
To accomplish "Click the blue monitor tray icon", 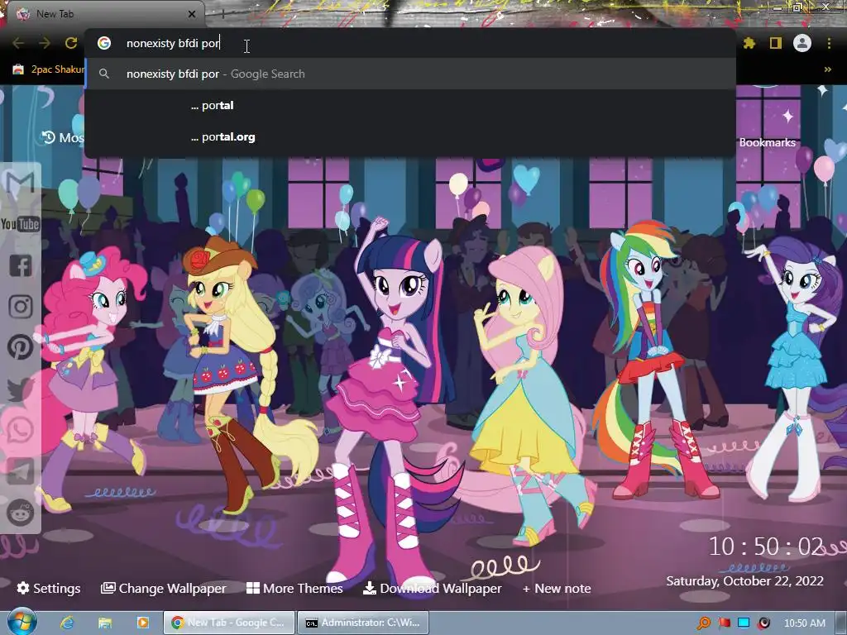I will click(744, 623).
